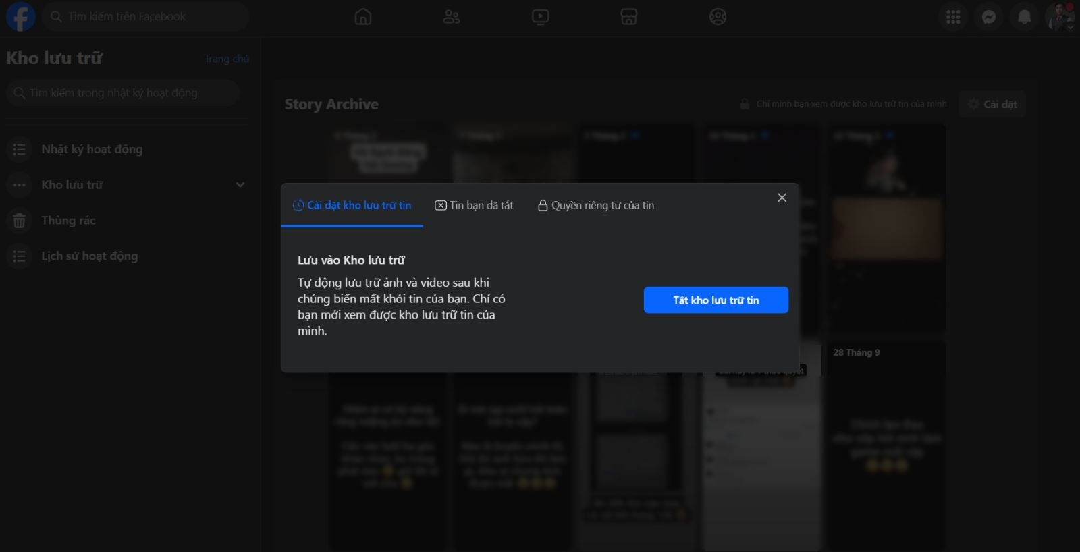Open the Trang chủ link
This screenshot has width=1080, height=552.
227,59
